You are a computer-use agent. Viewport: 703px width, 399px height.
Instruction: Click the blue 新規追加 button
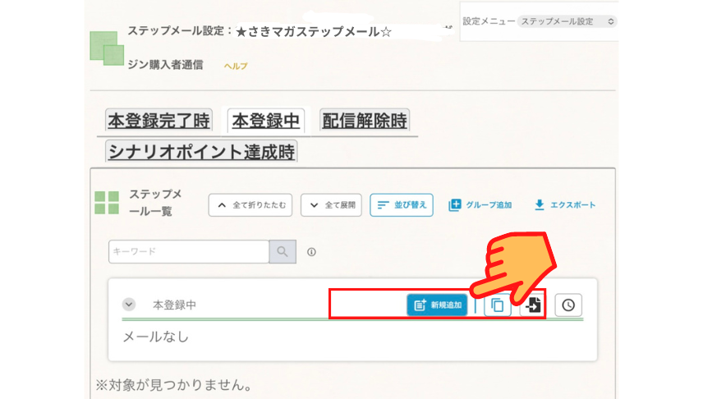point(437,305)
